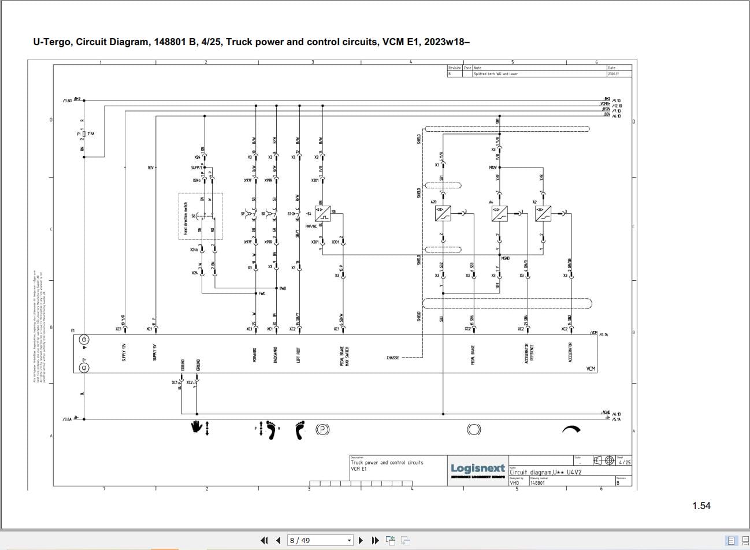Image resolution: width=750 pixels, height=550 pixels.
Task: Open the page number dropdown arrow
Action: (x=349, y=541)
